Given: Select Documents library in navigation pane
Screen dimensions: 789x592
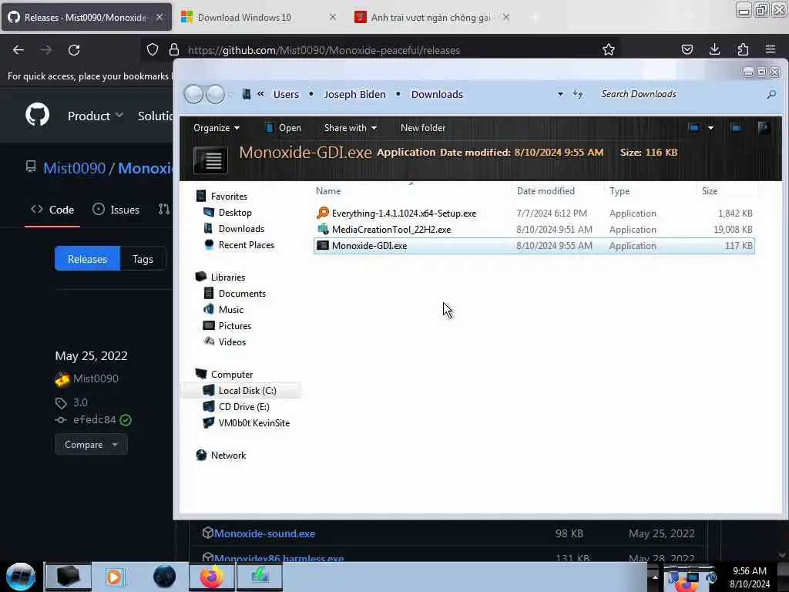Looking at the screenshot, I should [242, 293].
